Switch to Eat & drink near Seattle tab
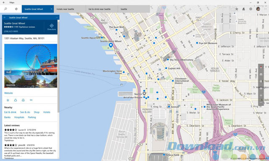This screenshot has width=269, height=161. tap(102, 9)
